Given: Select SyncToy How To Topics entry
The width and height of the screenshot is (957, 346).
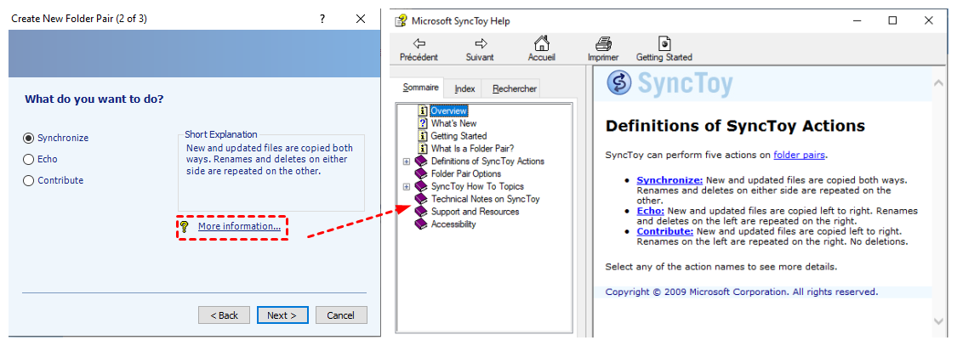Looking at the screenshot, I should click(477, 186).
